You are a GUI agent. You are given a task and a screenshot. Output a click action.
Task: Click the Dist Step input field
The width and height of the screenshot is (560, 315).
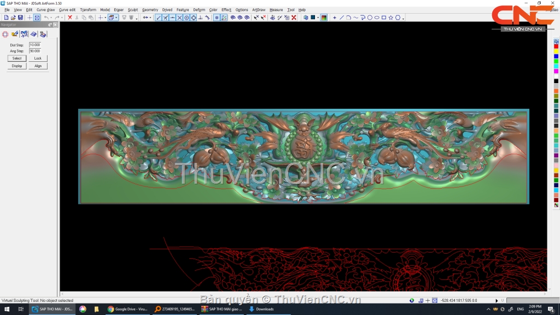[35, 45]
